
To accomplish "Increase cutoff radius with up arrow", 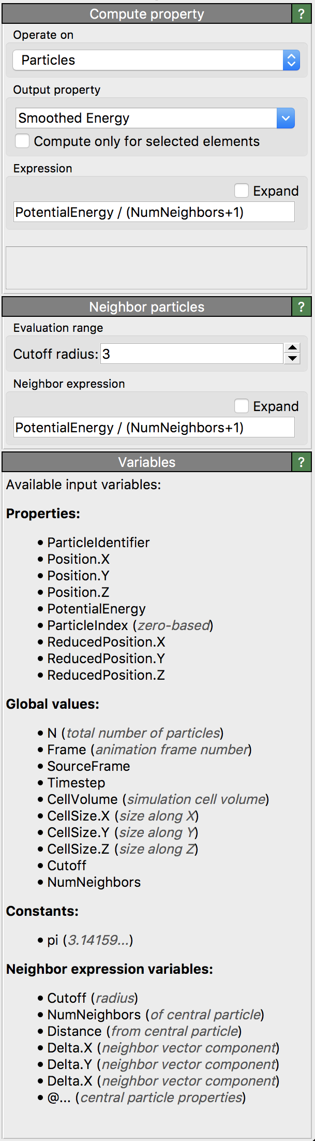I will pyautogui.click(x=292, y=348).
